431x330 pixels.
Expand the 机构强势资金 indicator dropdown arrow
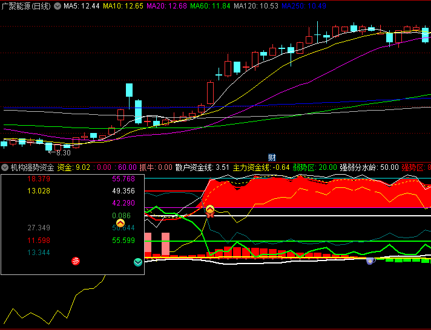5,167
